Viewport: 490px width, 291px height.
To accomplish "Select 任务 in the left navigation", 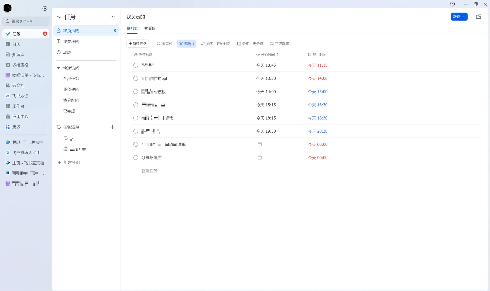I will pos(26,34).
